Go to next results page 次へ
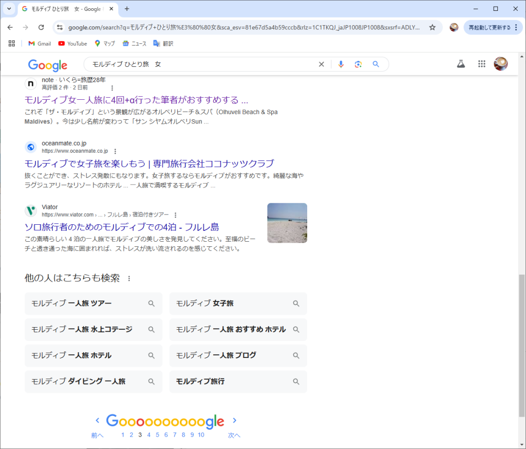The width and height of the screenshot is (526, 449). [234, 435]
